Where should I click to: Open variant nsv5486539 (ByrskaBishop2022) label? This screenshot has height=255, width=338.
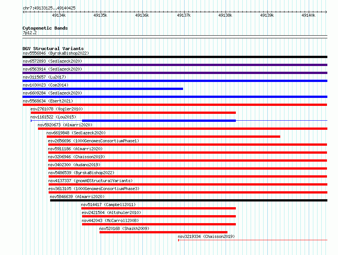[81, 173]
